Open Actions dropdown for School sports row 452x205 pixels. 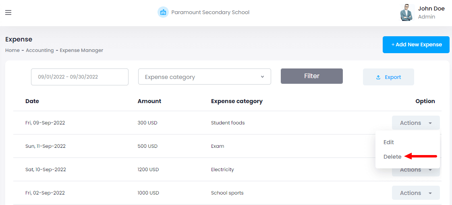415,193
